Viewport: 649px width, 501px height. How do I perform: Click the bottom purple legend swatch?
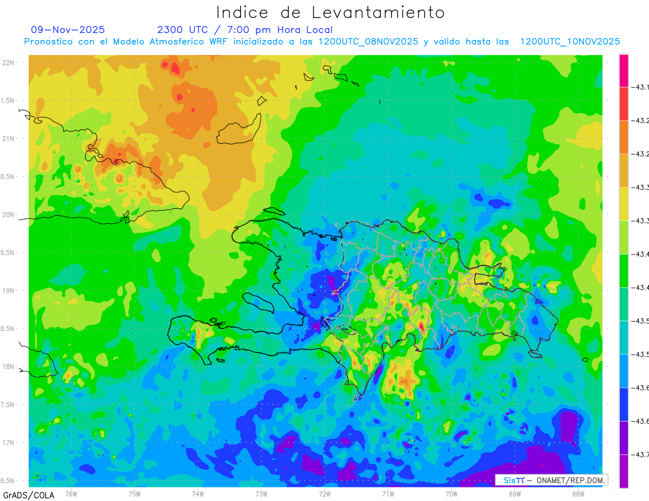point(624,471)
